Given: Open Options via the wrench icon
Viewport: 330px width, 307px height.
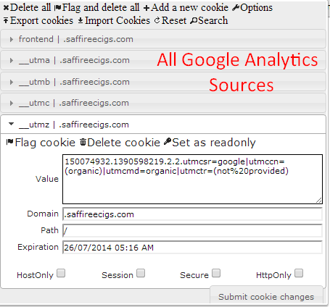Looking at the screenshot, I should [x=236, y=8].
